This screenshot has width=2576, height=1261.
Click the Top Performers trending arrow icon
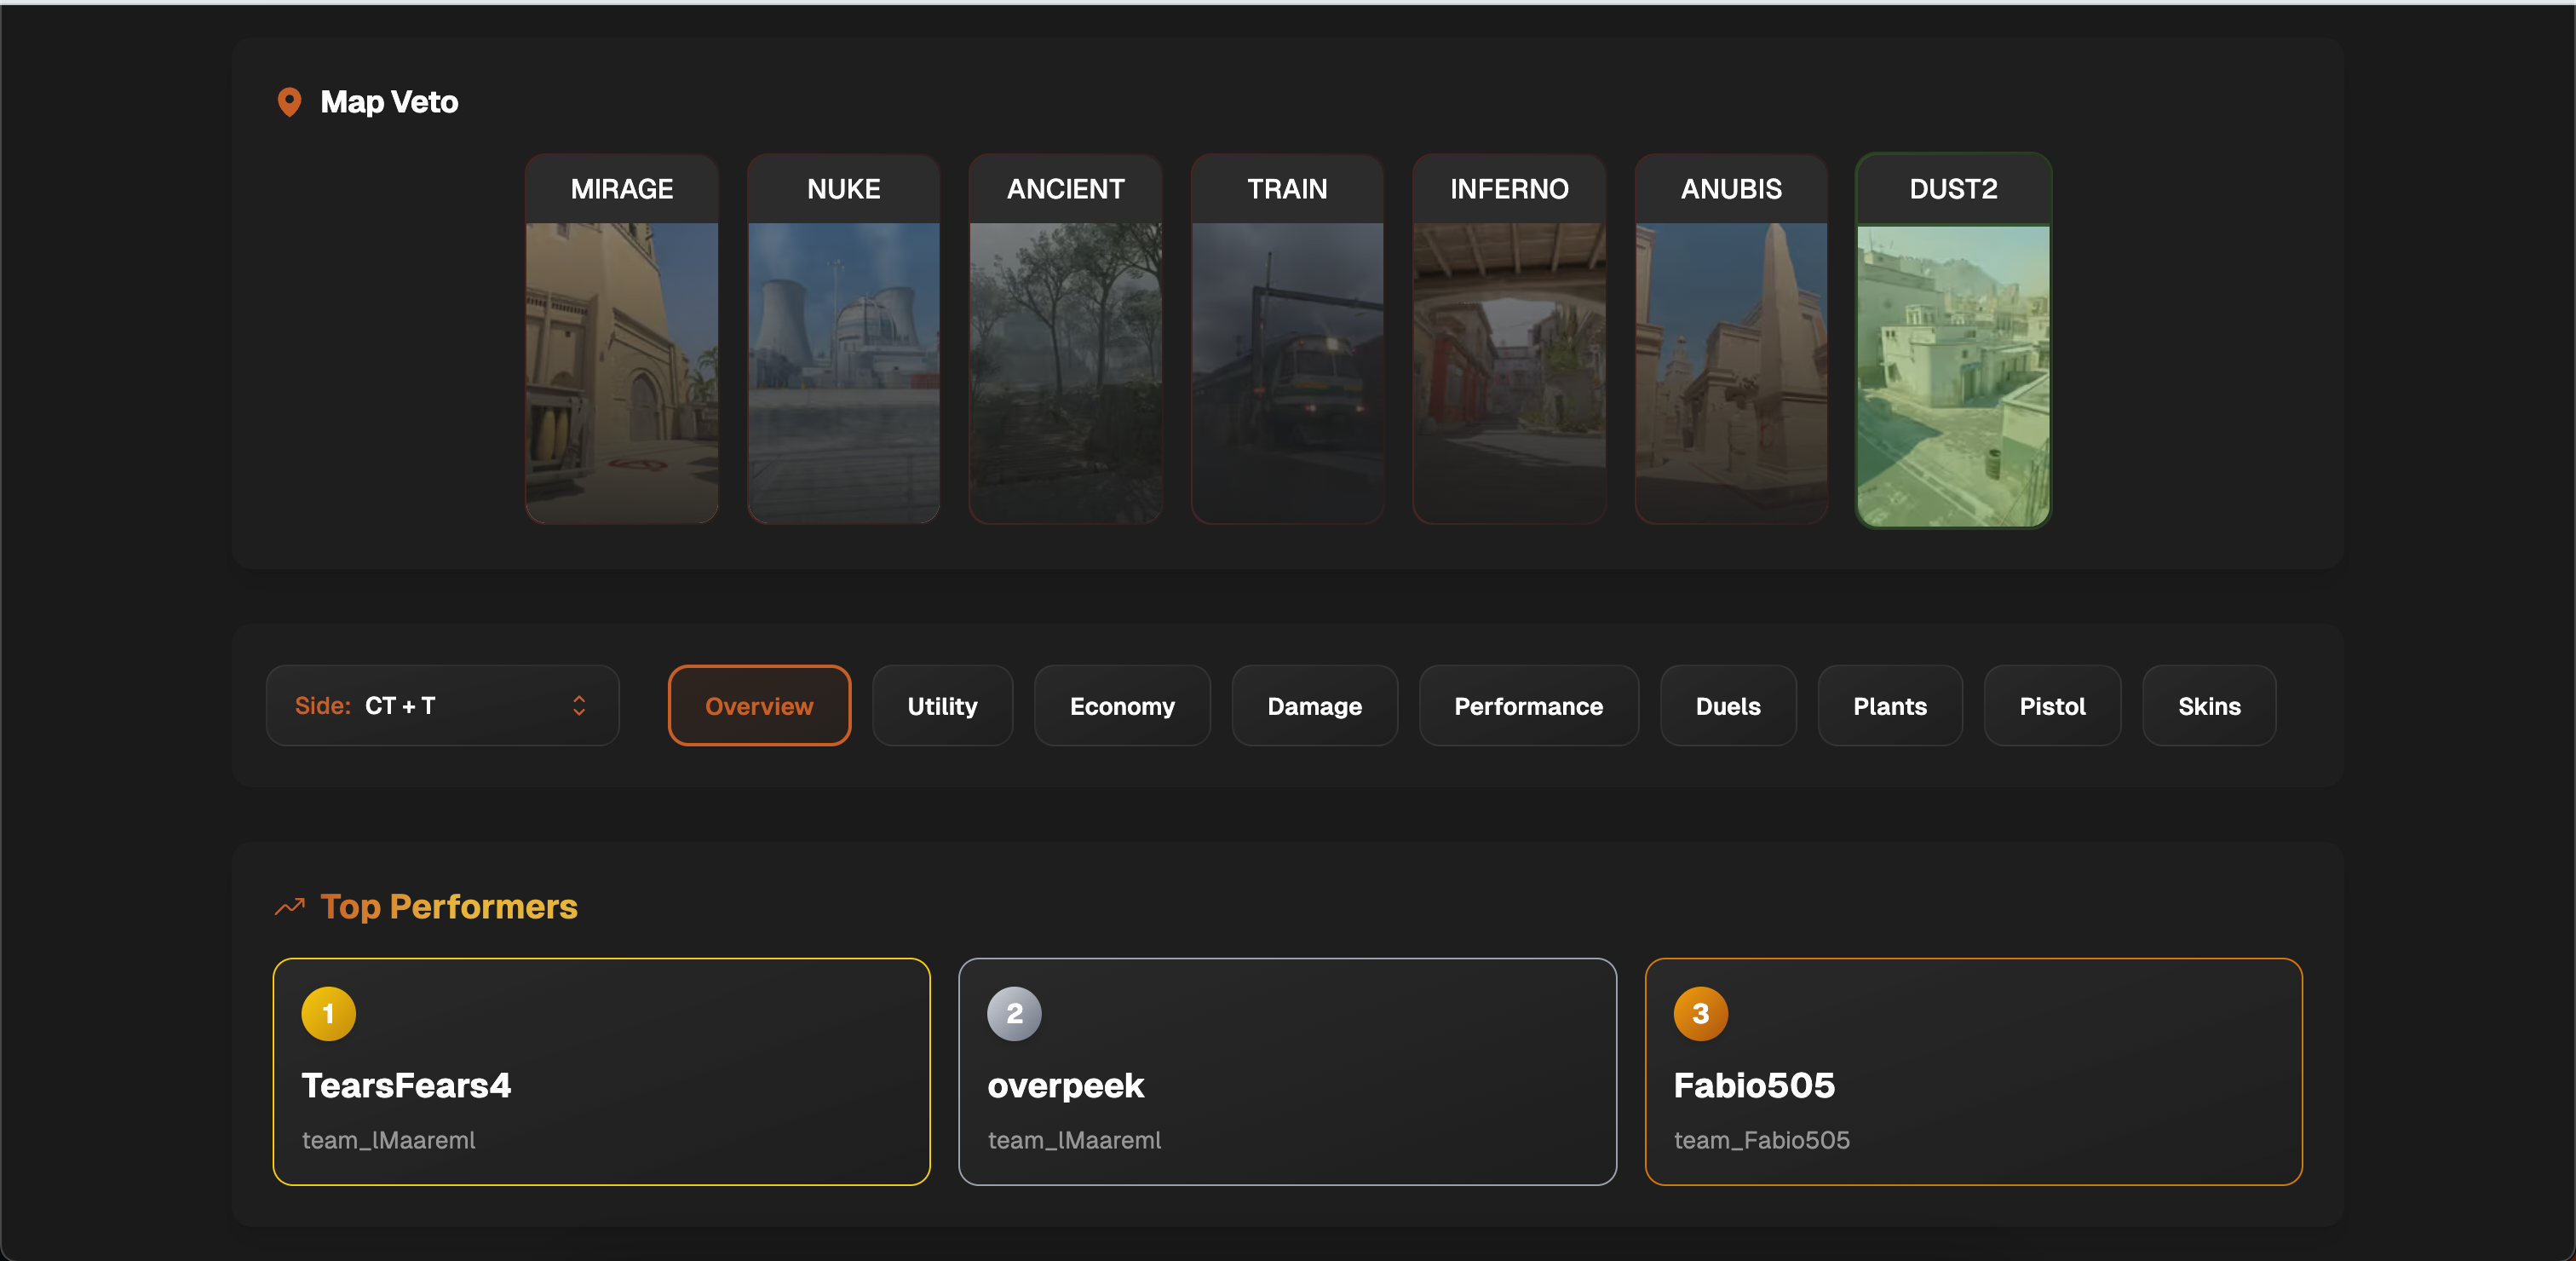click(x=290, y=906)
